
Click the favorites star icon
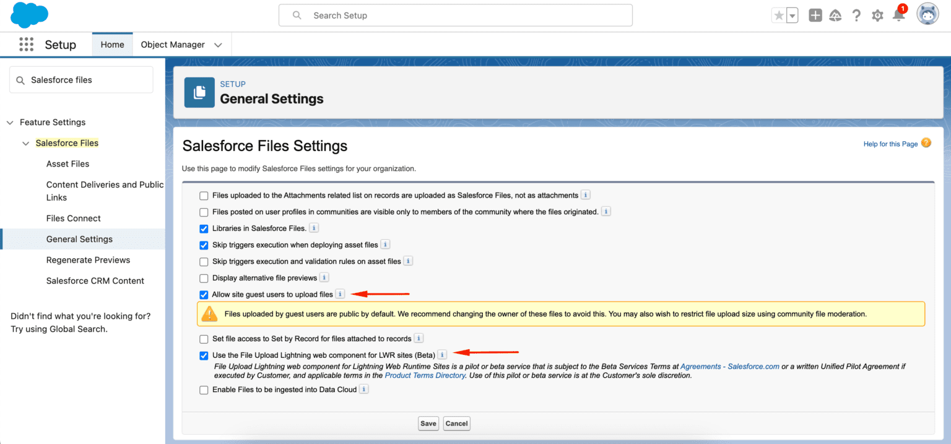[780, 15]
